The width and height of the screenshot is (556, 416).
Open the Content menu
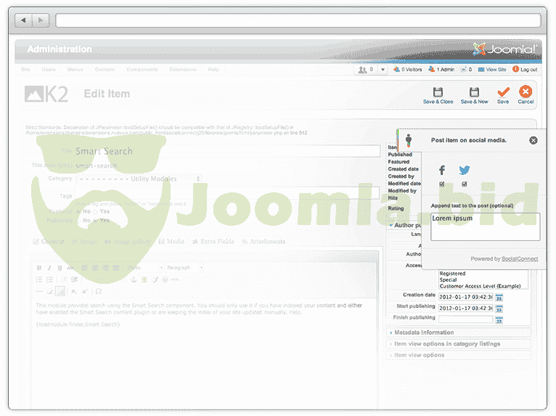tap(105, 70)
